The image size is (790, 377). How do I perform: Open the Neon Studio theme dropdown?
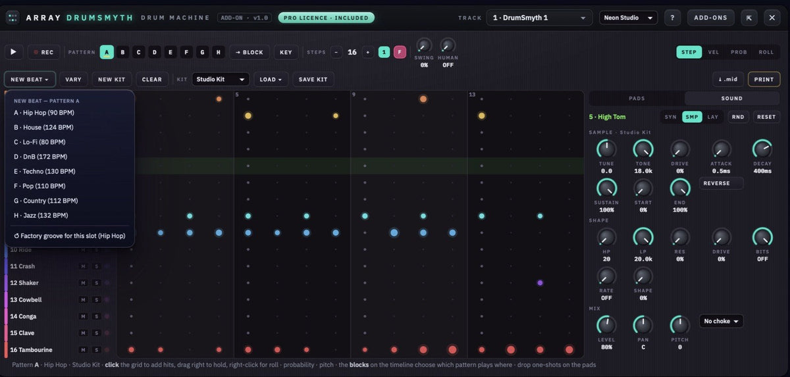628,18
